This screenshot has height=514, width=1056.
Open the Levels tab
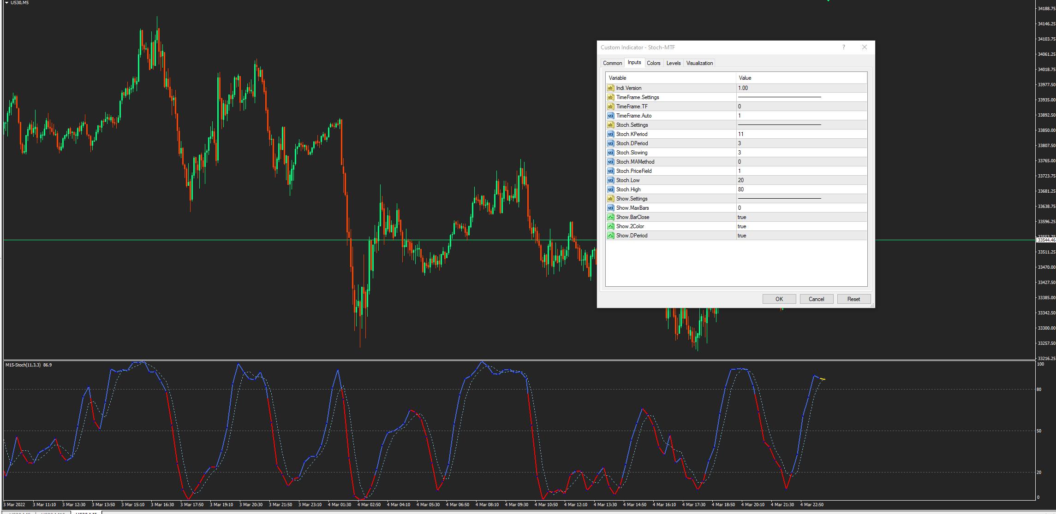673,63
